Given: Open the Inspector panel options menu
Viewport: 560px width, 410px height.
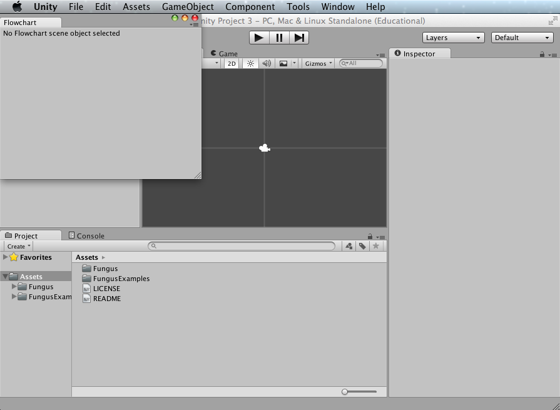Looking at the screenshot, I should coord(552,55).
